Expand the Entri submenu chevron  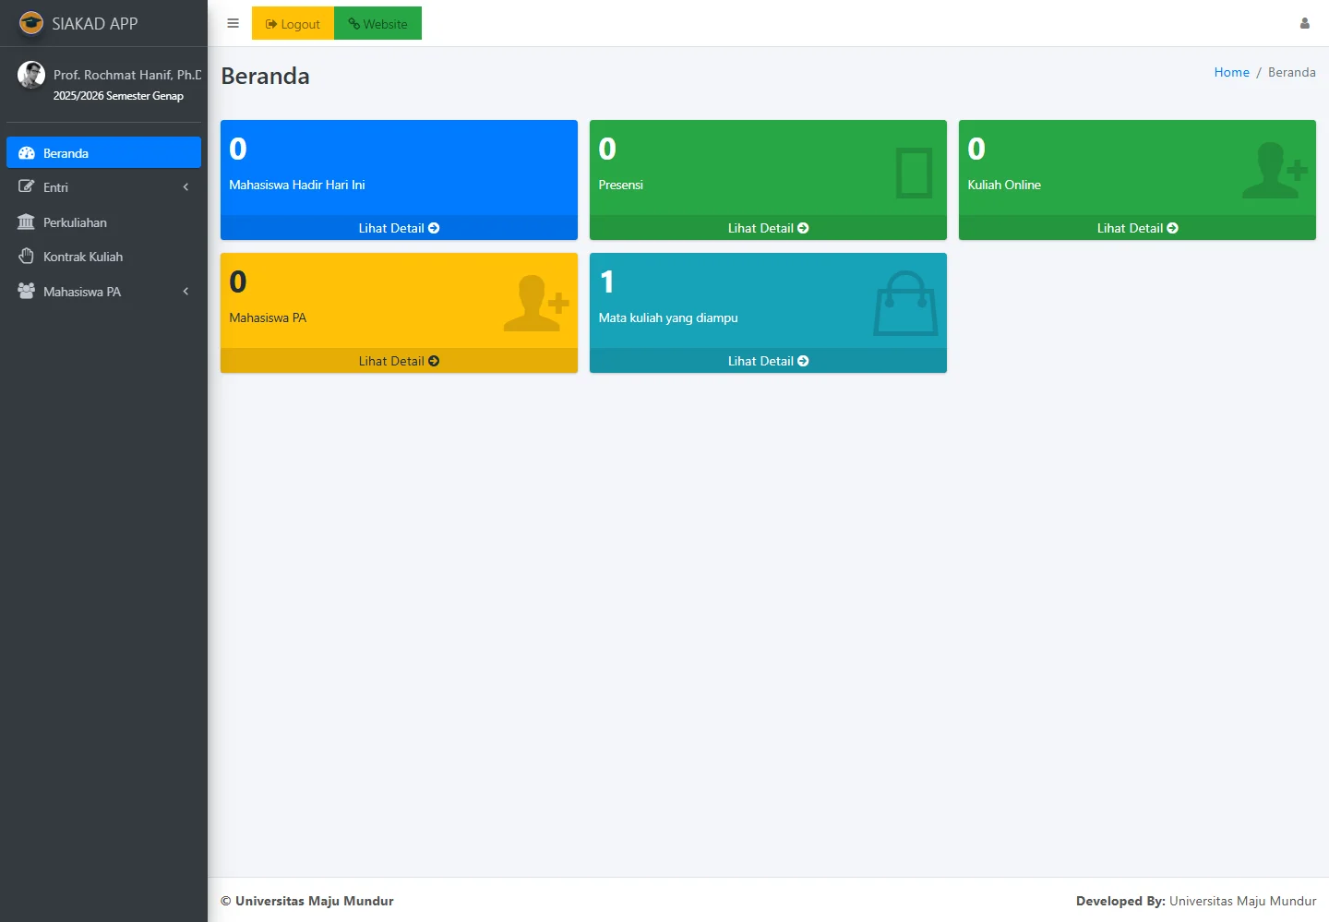186,187
